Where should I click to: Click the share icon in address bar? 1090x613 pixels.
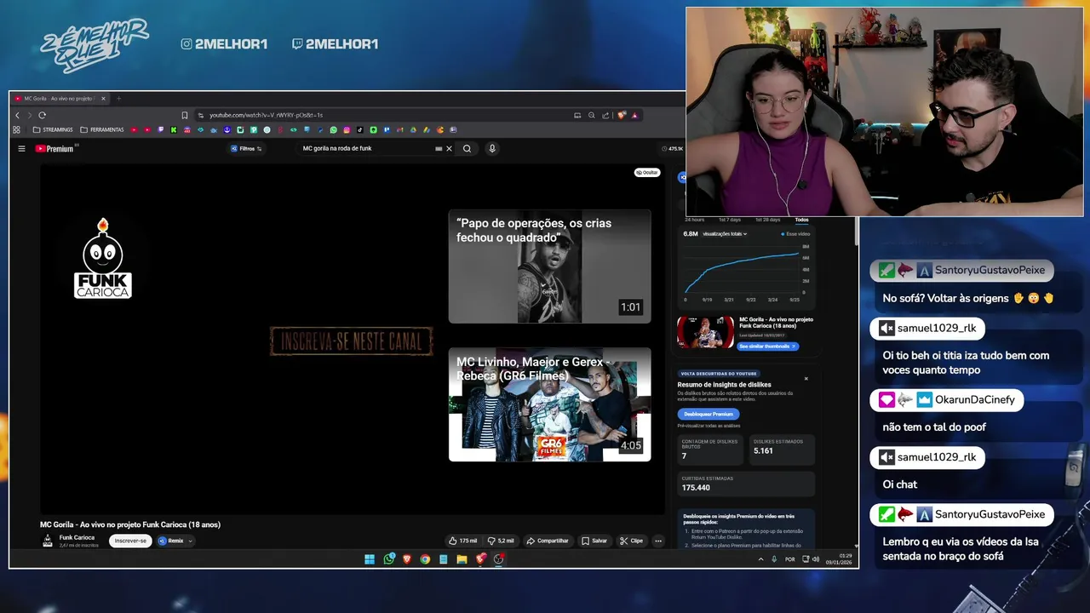[x=605, y=115]
